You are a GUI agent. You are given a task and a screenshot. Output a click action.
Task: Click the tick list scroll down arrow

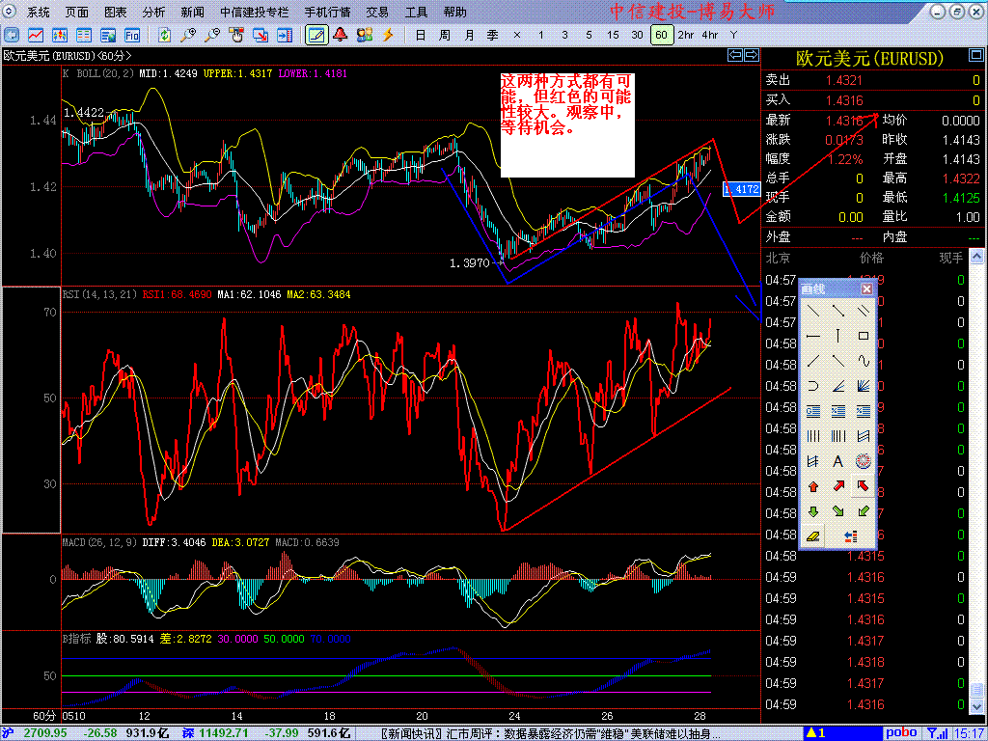pyautogui.click(x=976, y=705)
